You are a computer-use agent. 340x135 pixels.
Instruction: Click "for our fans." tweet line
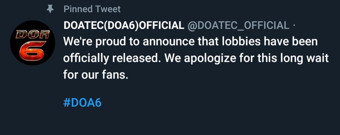click(x=94, y=75)
